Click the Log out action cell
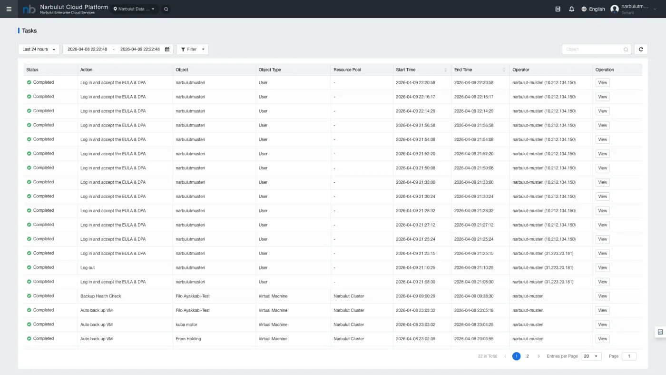Screen dimensions: 666x375 [x=88, y=267]
